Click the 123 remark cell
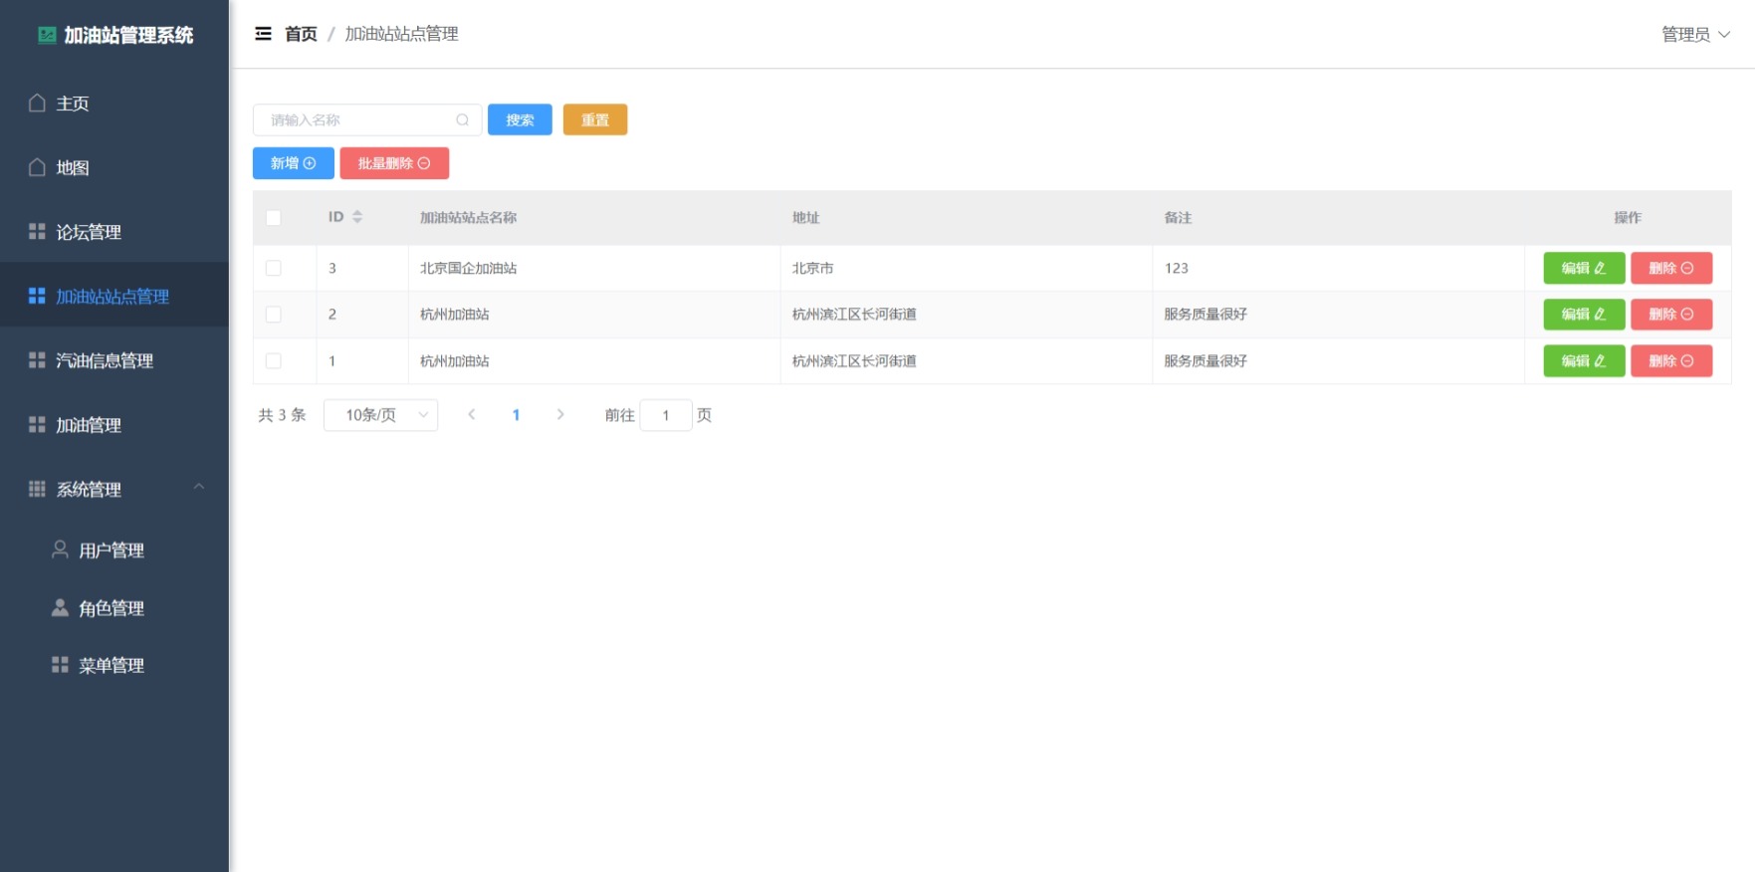 [1338, 269]
